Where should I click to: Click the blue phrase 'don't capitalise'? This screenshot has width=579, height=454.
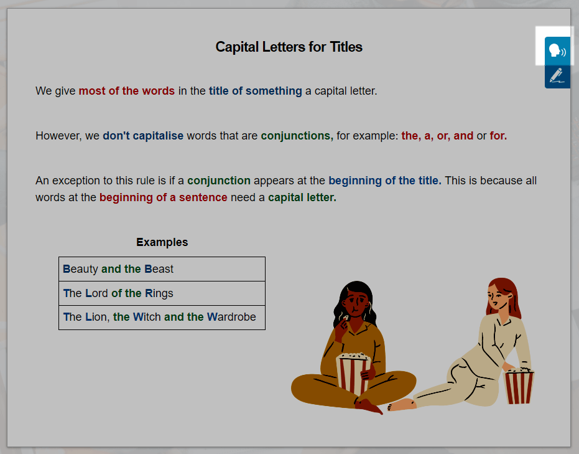(143, 136)
